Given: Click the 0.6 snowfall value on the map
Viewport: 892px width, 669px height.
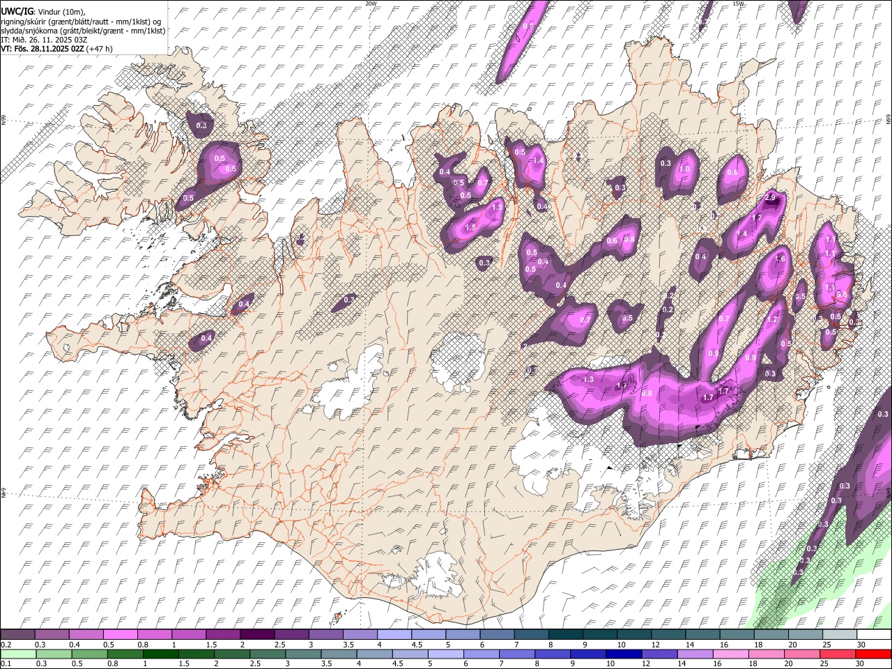Looking at the screenshot, I should pyautogui.click(x=612, y=241).
